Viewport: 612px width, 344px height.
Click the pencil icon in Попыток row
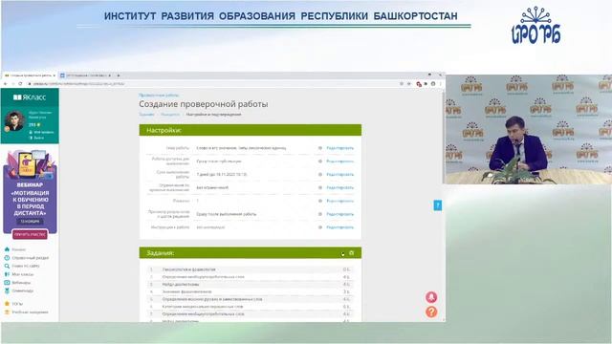tap(320, 201)
